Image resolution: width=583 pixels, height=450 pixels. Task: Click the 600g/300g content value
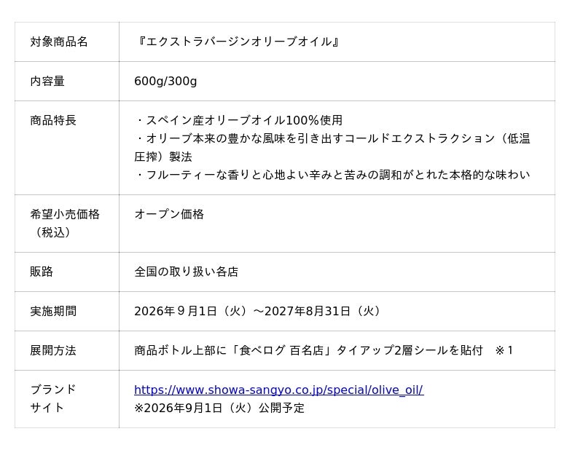point(165,81)
